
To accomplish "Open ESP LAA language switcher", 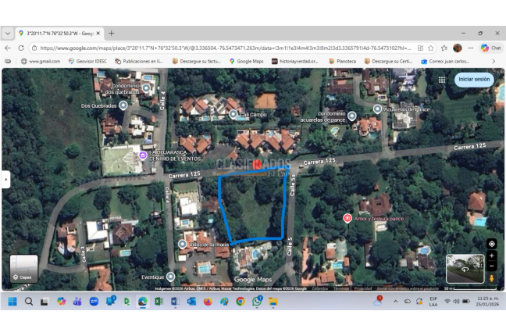I will pos(433,302).
